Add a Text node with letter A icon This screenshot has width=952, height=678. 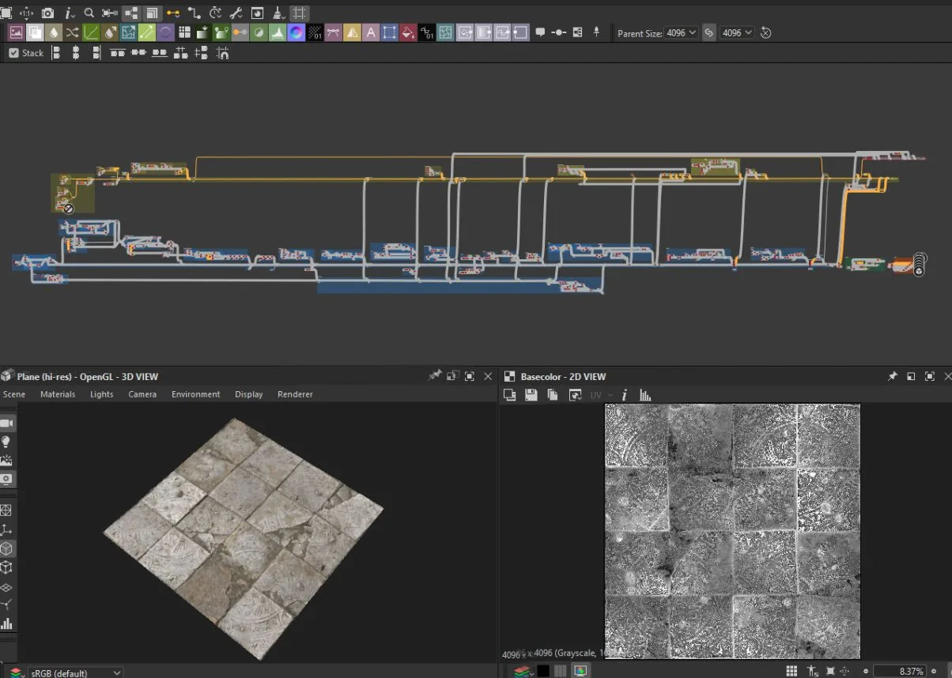370,32
